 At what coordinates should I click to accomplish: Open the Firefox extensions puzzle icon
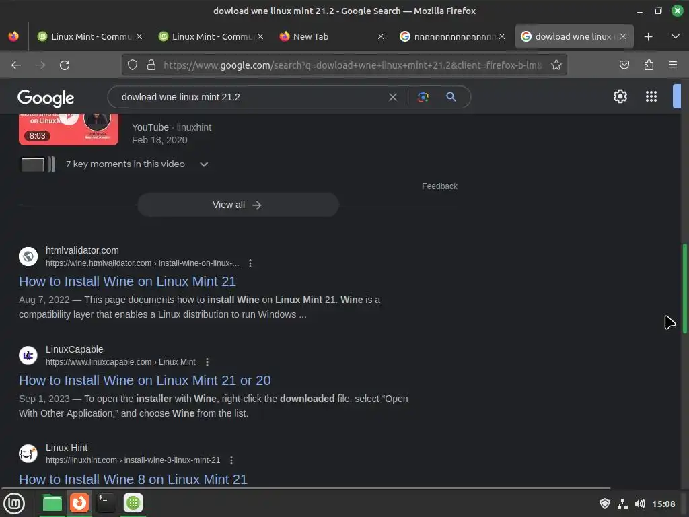(649, 65)
